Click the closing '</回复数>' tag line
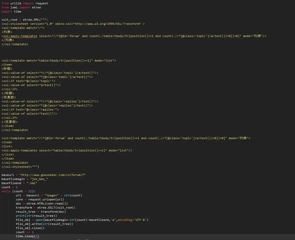Image resolution: width=295 pixels, height=240 pixels. [9, 122]
